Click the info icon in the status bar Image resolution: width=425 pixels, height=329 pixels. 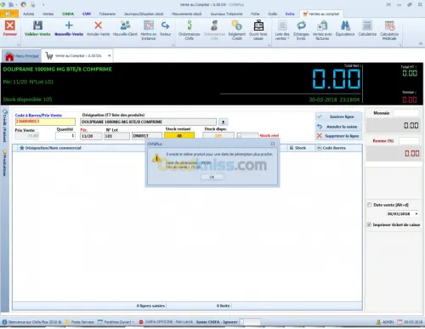pos(4,322)
